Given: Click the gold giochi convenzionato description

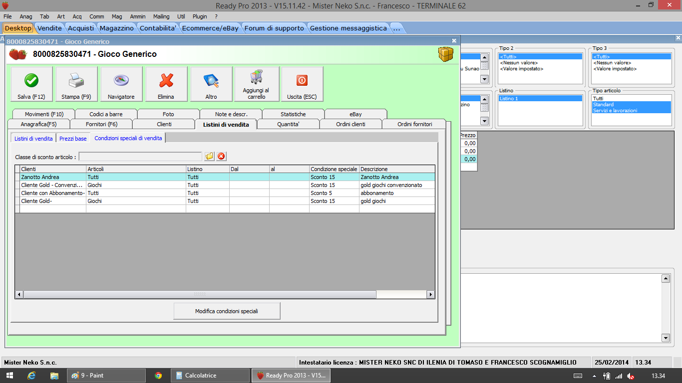Looking at the screenshot, I should point(397,185).
